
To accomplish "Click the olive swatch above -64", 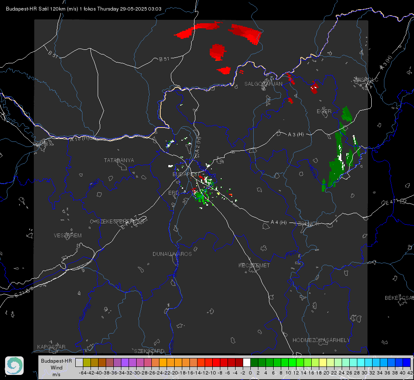I will pos(87,362).
